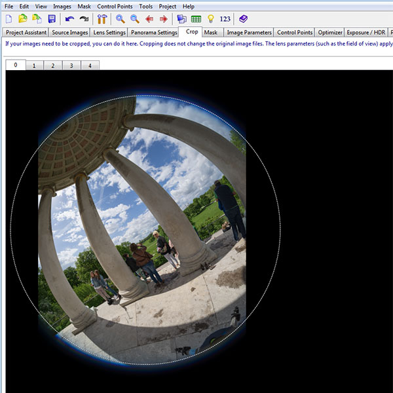Open the panorama editor icon
This screenshot has width=393, height=393.
click(181, 19)
